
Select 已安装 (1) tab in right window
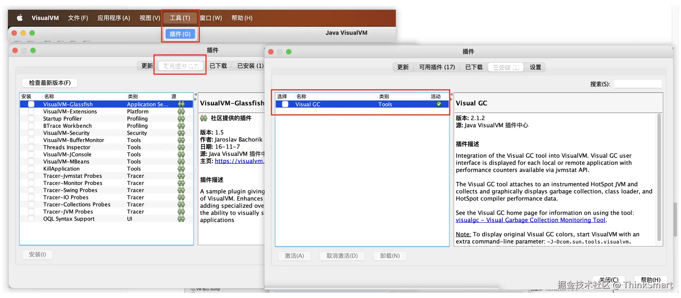[x=506, y=67]
